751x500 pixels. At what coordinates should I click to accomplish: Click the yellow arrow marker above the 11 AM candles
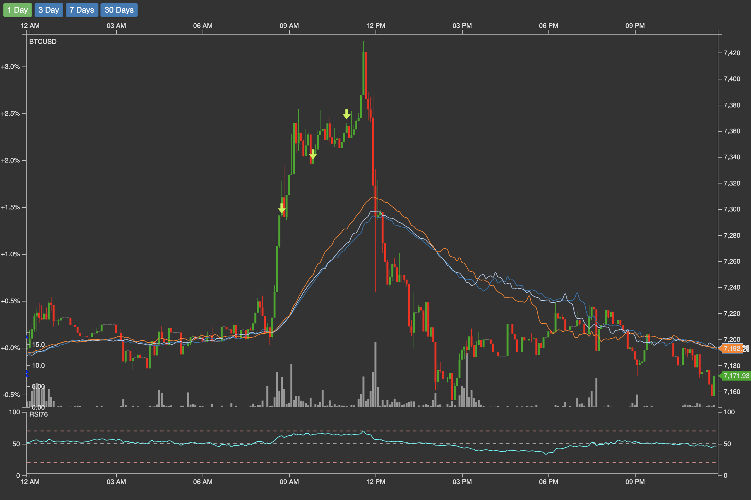pyautogui.click(x=347, y=114)
